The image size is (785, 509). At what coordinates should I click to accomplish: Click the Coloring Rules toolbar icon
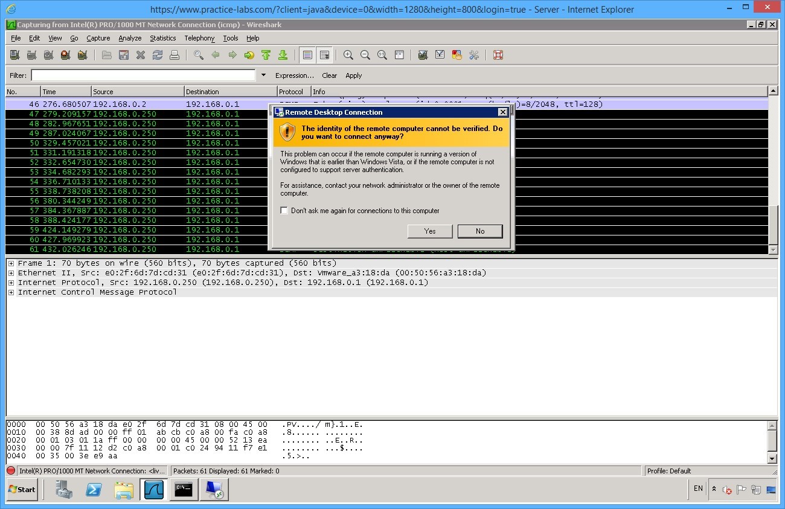click(x=457, y=55)
